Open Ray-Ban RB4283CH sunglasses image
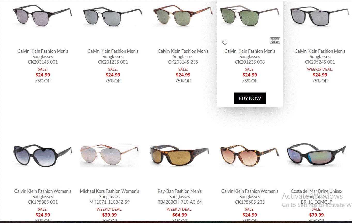The height and width of the screenshot is (223, 352). [180, 156]
